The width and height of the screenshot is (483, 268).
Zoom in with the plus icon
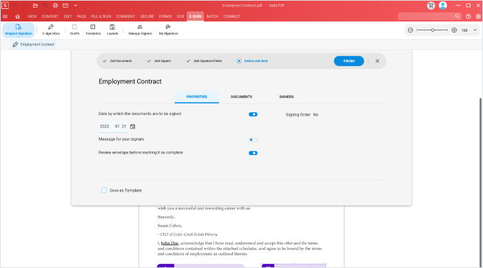[454, 30]
